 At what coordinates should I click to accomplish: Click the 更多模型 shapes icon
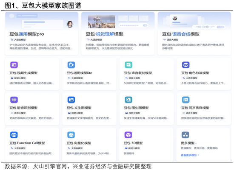click(185, 135)
